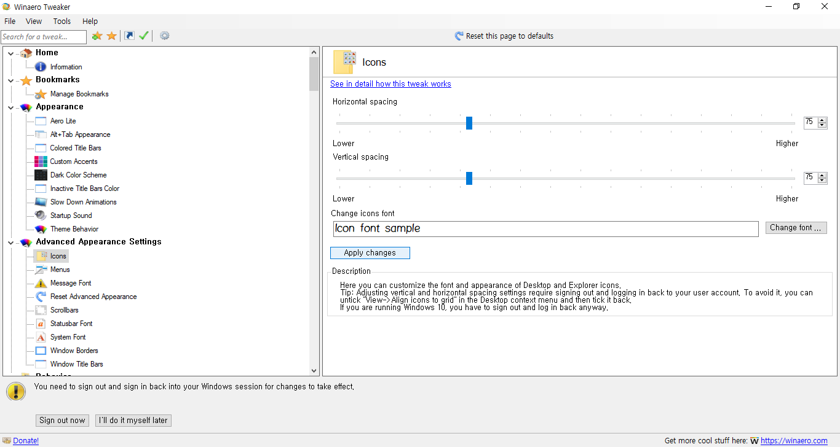Click the vertical spacing value field
The width and height of the screenshot is (840, 447).
(810, 177)
